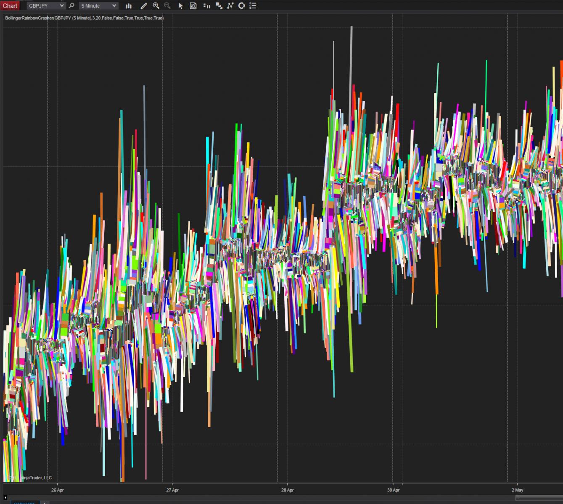
Task: Click the 26 Apr date label
Action: [x=58, y=490]
